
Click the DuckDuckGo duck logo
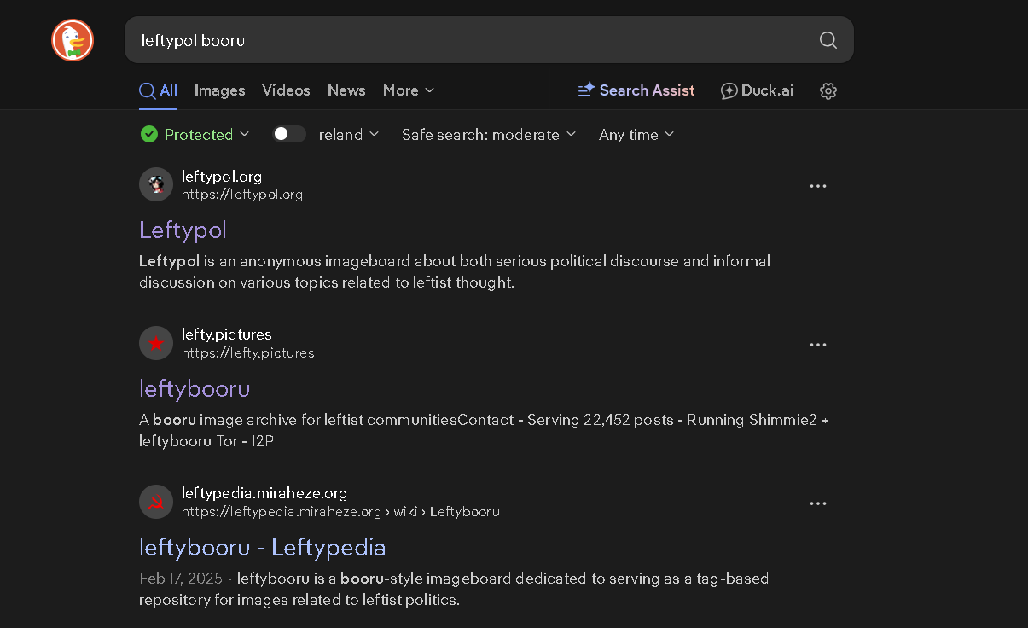(x=73, y=40)
